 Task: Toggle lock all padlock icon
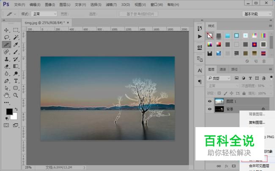tap(244, 93)
